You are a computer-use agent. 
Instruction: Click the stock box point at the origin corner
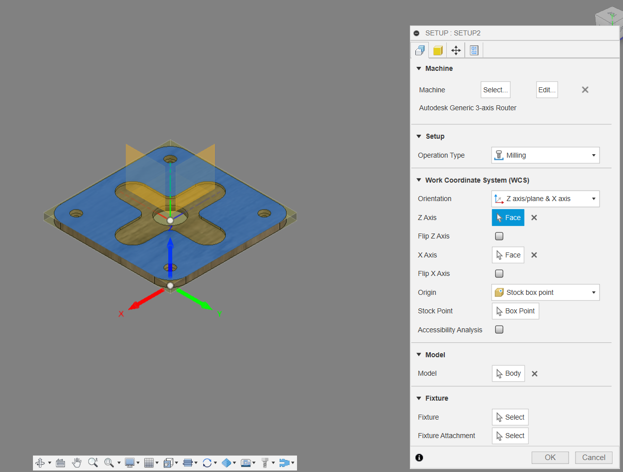click(170, 285)
